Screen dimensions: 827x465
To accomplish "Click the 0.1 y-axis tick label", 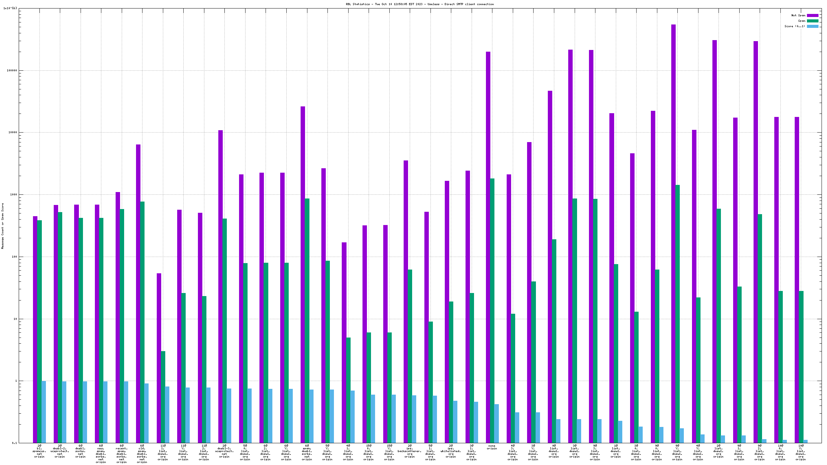I will coord(14,443).
